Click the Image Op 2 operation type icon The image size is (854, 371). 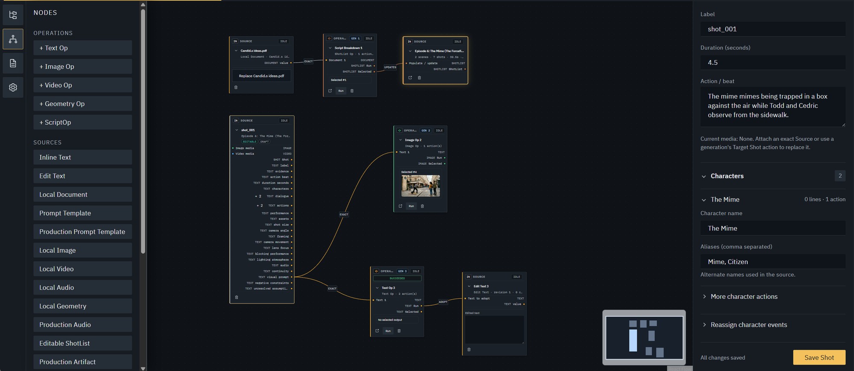point(400,130)
